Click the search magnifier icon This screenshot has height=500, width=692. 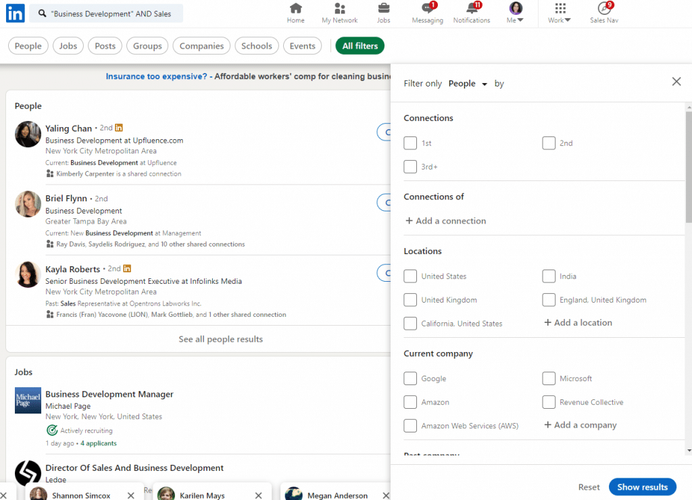point(42,14)
